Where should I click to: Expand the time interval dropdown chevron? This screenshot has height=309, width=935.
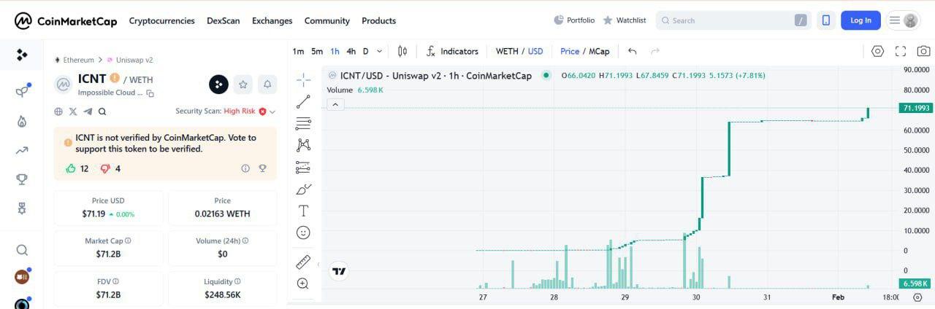pyautogui.click(x=379, y=51)
